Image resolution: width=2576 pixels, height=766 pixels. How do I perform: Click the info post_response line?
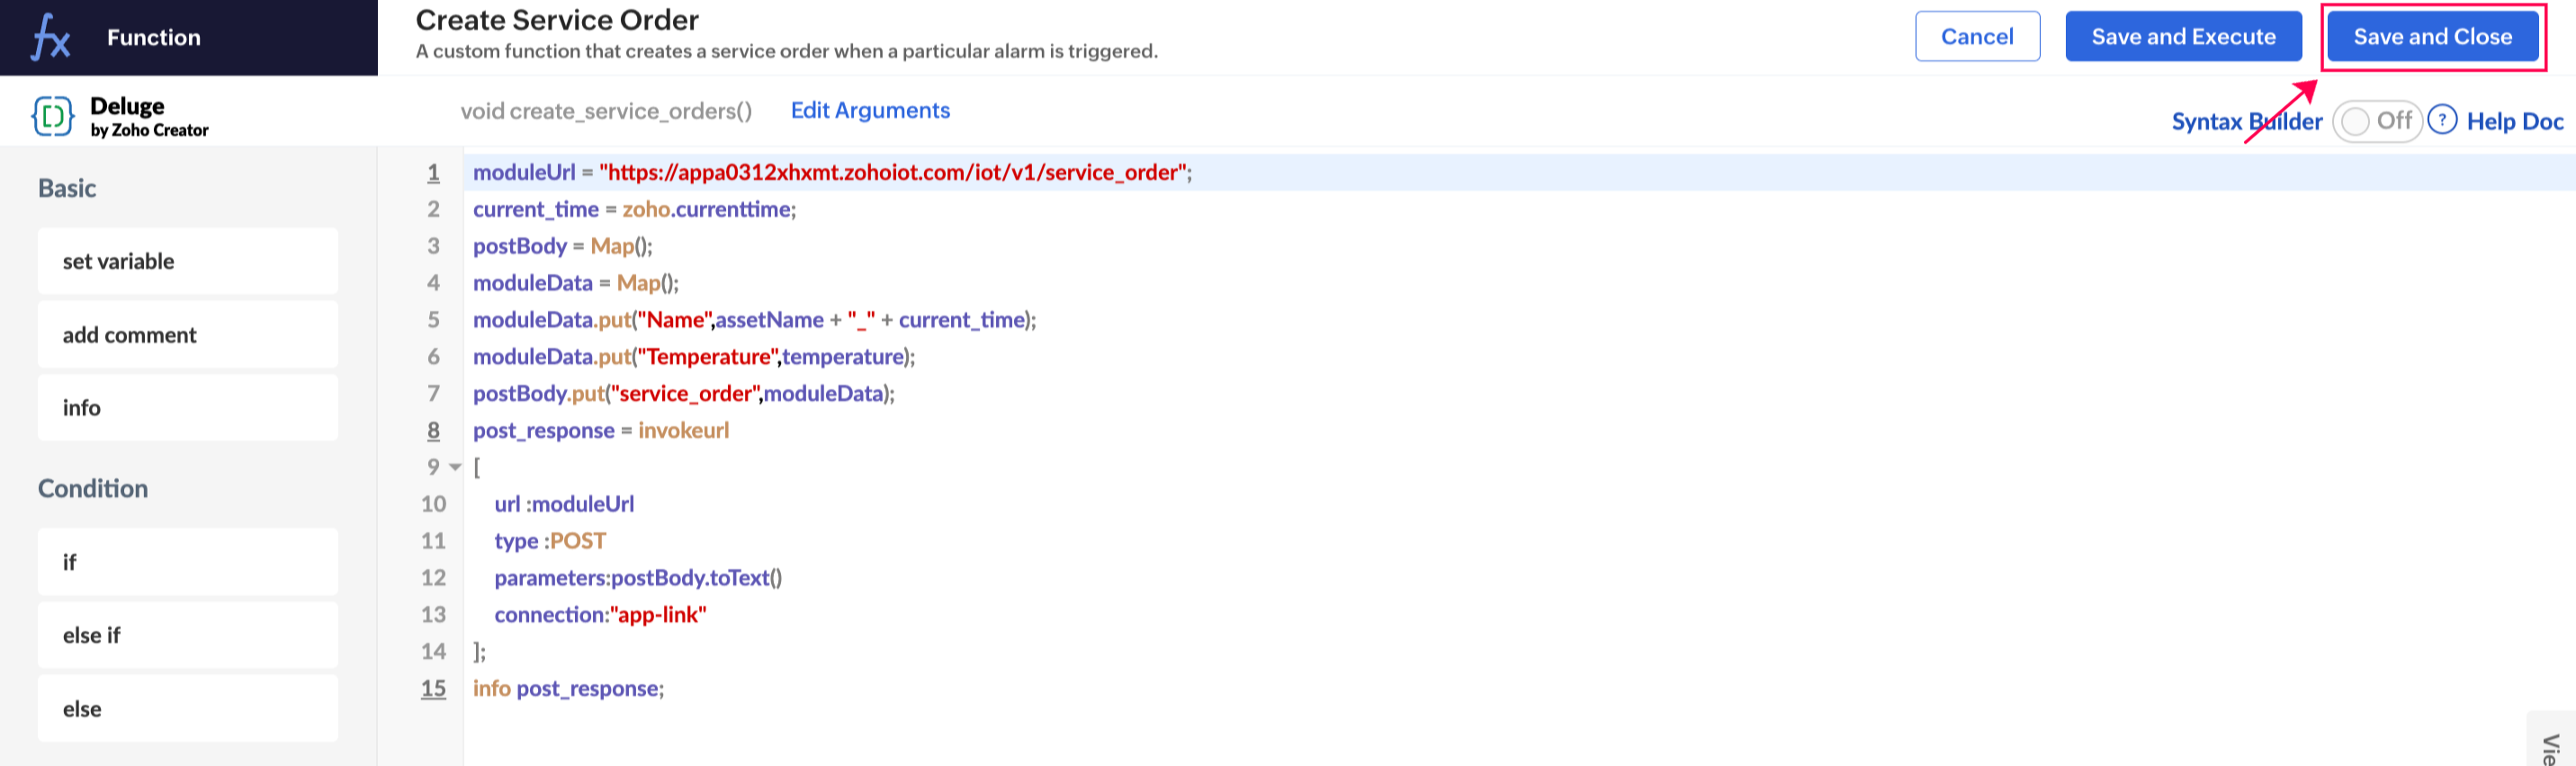[x=568, y=688]
